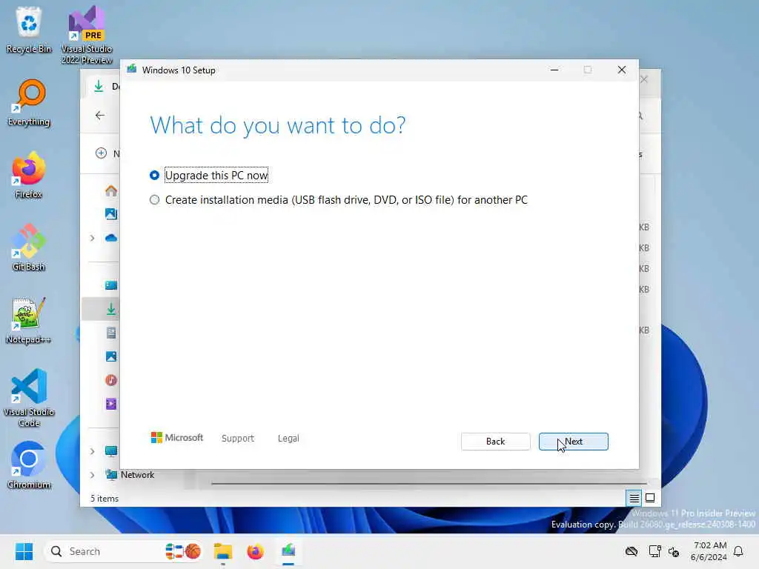
Task: Open Git Bash desktop shortcut
Action: (x=29, y=247)
